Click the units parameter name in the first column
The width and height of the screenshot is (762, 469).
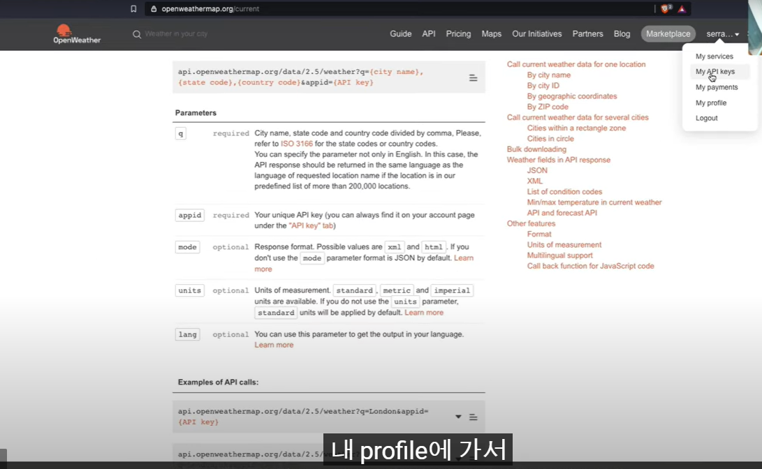189,290
